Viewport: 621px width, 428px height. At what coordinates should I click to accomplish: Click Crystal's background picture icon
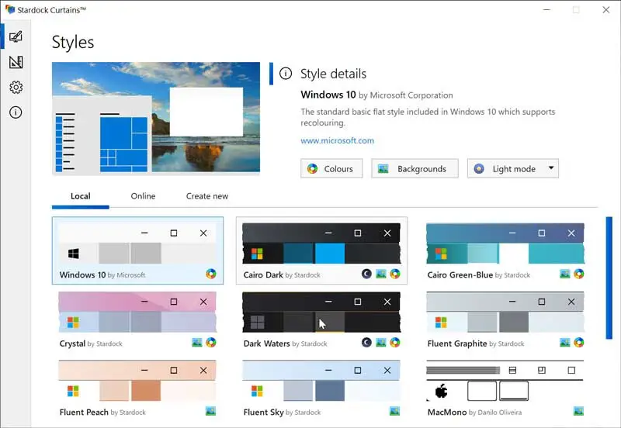[x=197, y=343]
